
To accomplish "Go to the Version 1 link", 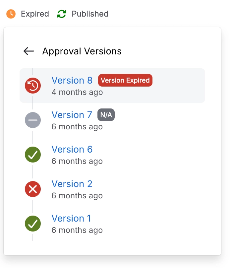I will click(71, 218).
